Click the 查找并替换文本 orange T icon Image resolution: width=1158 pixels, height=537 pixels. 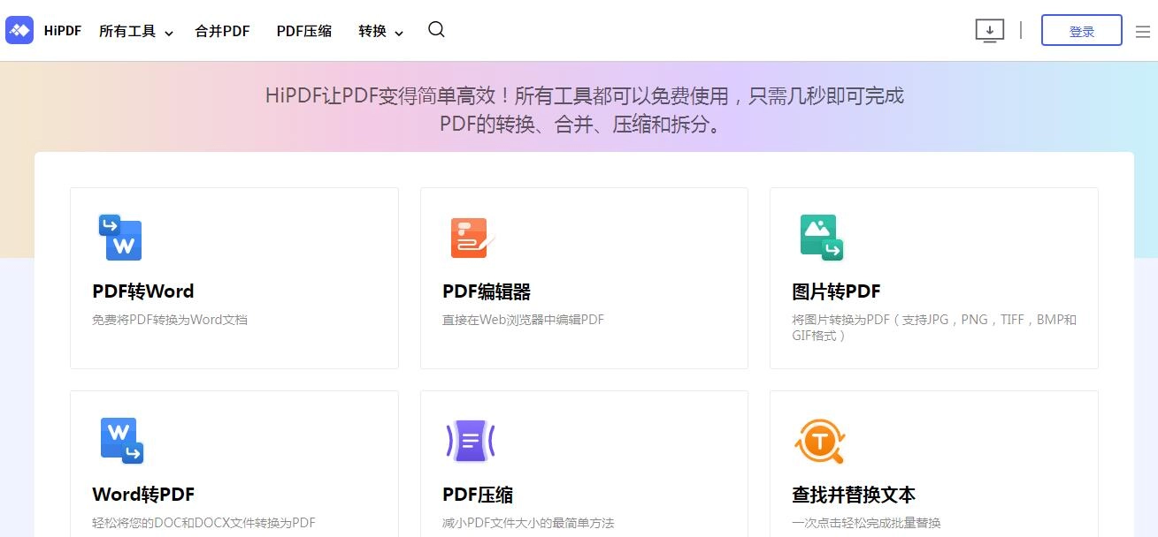[x=820, y=440]
